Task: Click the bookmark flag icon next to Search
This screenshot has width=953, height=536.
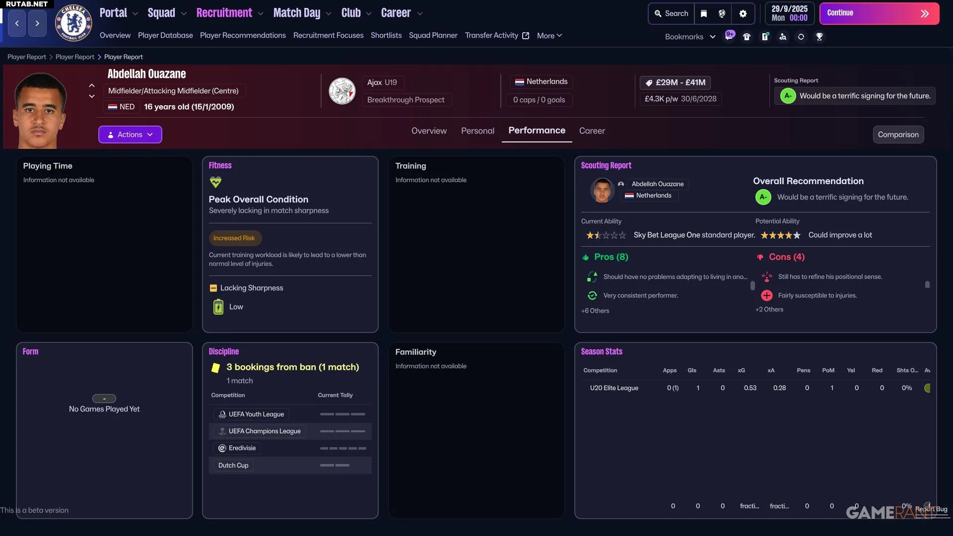Action: pyautogui.click(x=704, y=14)
